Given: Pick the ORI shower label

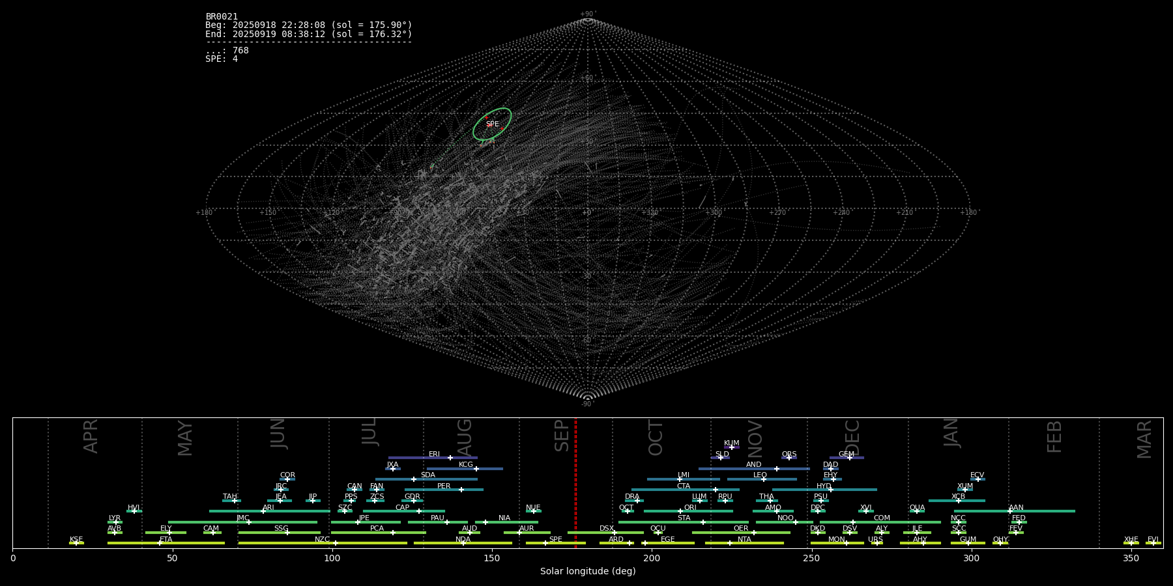Looking at the screenshot, I should (690, 508).
